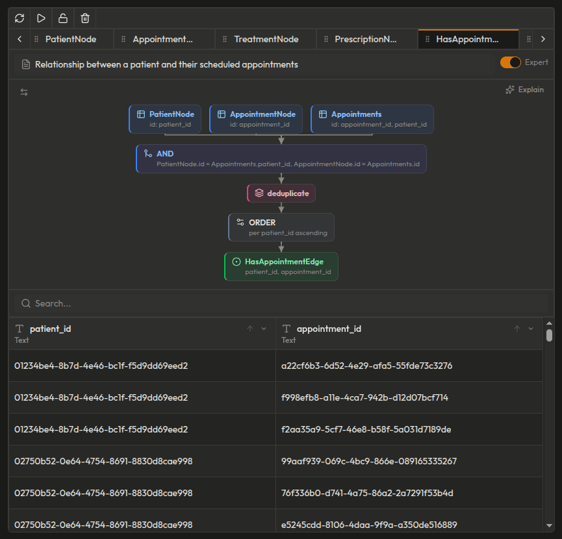Image resolution: width=562 pixels, height=539 pixels.
Task: Select the HasAppointmentEdge output node
Action: [281, 266]
